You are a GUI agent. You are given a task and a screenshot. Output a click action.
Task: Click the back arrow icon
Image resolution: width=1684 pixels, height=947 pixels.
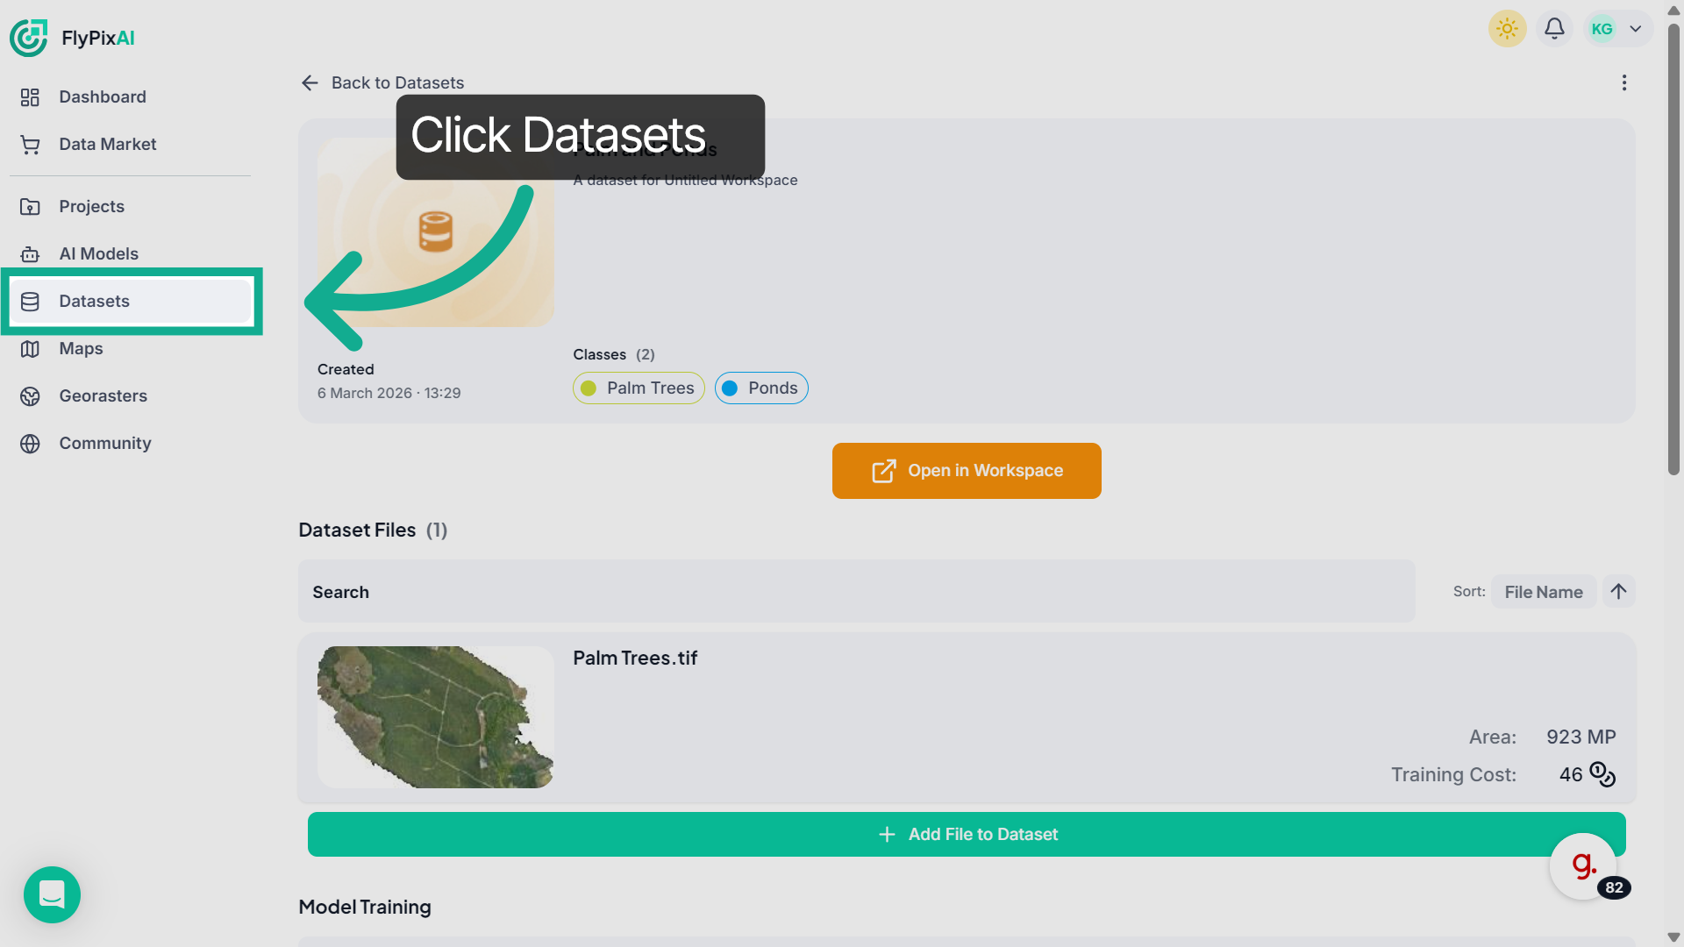coord(310,82)
